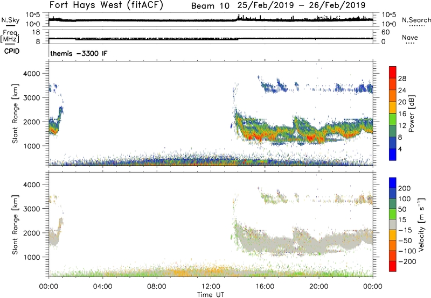Select the 'Freq. [MHz]' axis label
The width and height of the screenshot is (431, 298).
(x=10, y=36)
